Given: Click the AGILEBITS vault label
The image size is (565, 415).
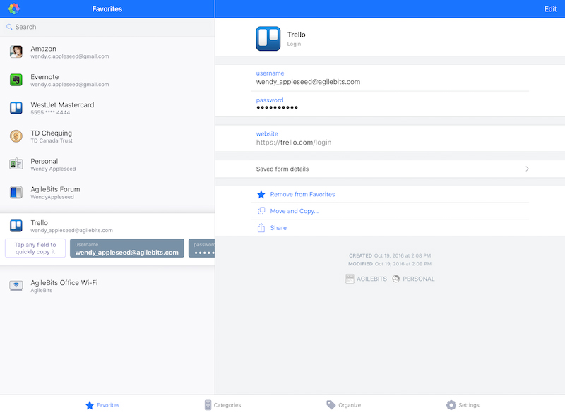Looking at the screenshot, I should [372, 279].
